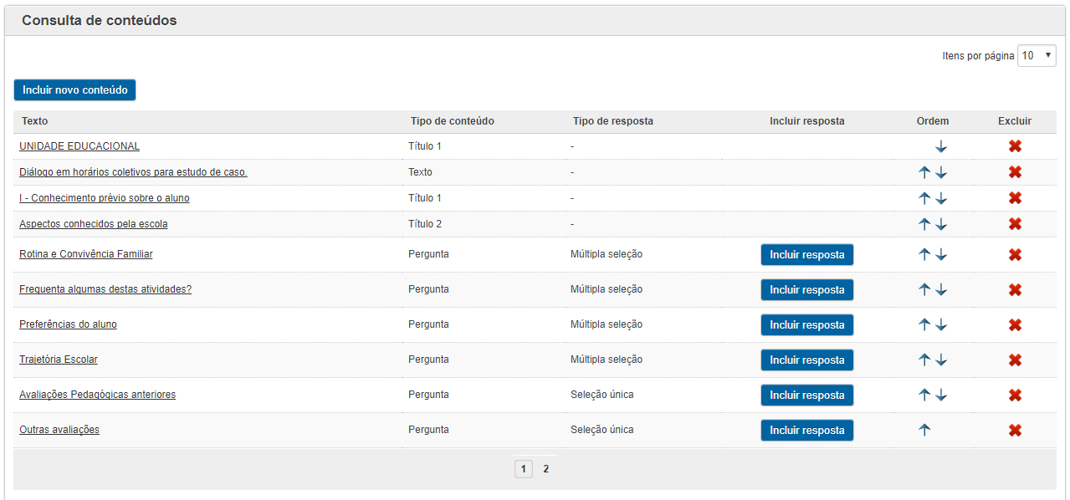Click the 'Texto' column header

pos(35,121)
